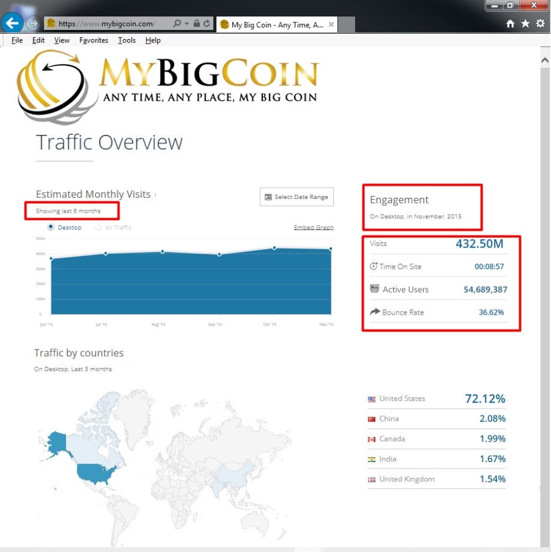
Task: Click the Canada 1.99% value
Action: point(493,439)
